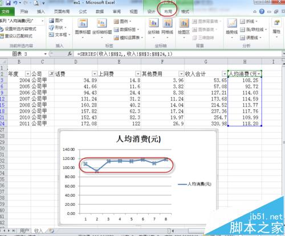This screenshot has height=236, width=285.
Task: Click the Save icon in the quick access toolbar
Action: click(x=8, y=3)
